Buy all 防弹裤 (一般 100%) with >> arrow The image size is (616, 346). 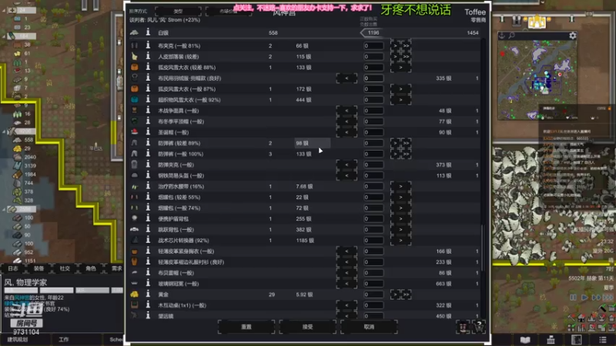[406, 154]
